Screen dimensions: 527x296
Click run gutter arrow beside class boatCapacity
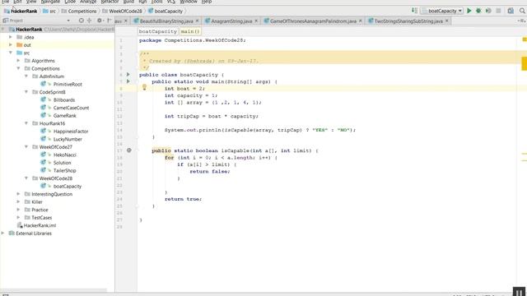pyautogui.click(x=128, y=74)
